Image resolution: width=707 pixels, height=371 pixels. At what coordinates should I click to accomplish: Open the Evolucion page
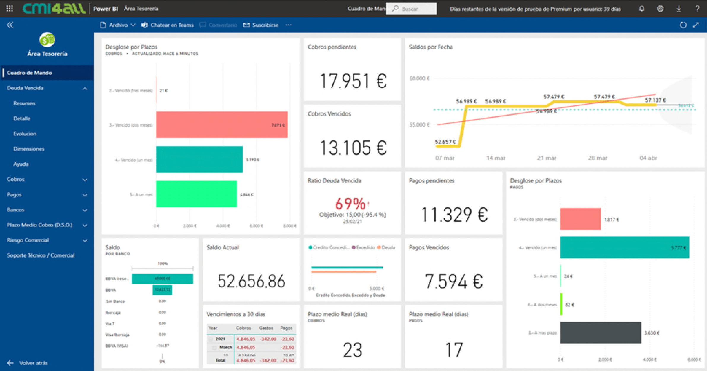(25, 134)
